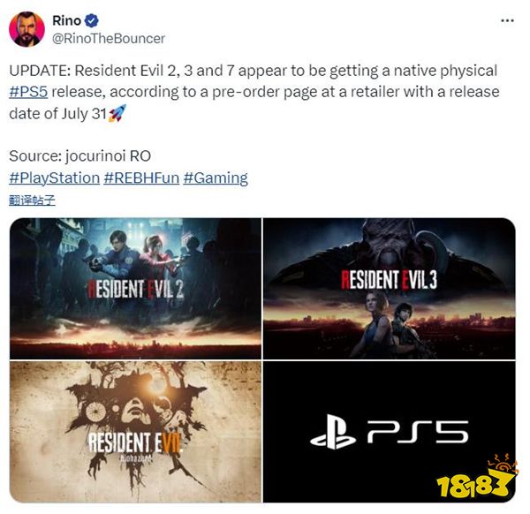Screen dimensions: 530x514
Task: Open the three-dot more options menu
Action: pos(507,21)
